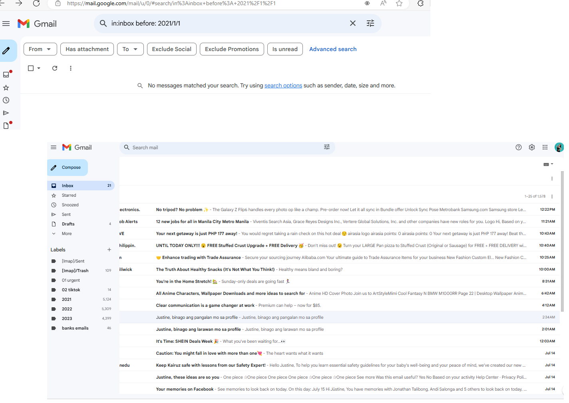Open the Support help icon
This screenshot has width=569, height=403.
(x=519, y=147)
